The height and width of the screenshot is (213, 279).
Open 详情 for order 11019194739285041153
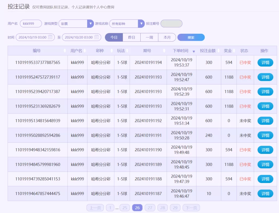[265, 179]
